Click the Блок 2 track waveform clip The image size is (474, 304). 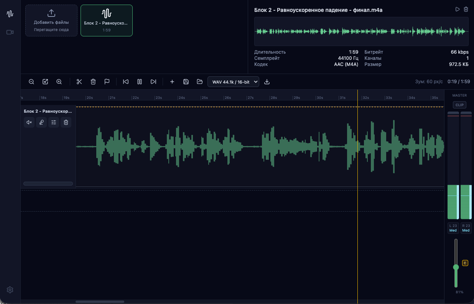tap(260, 146)
